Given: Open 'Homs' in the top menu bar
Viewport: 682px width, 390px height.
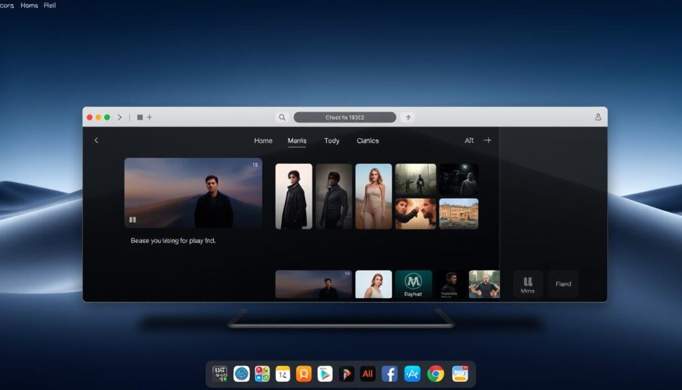Looking at the screenshot, I should (29, 5).
